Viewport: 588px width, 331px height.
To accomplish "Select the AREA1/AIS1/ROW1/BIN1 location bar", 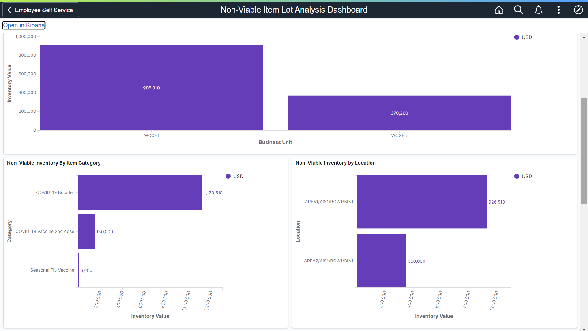I will tap(421, 202).
